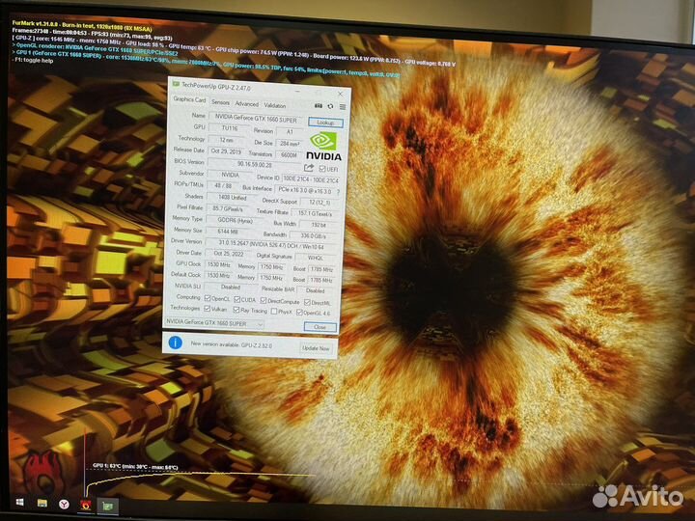Close GPU-Z with the title bar X
This screenshot has width=695, height=521.
pos(340,94)
